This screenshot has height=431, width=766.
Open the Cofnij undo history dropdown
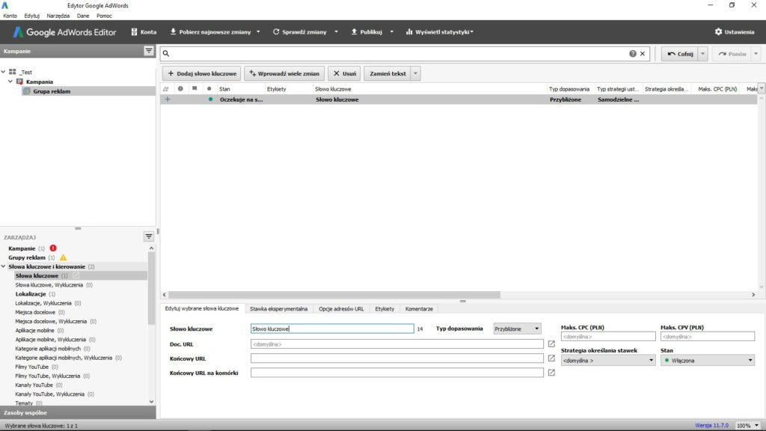tap(703, 54)
